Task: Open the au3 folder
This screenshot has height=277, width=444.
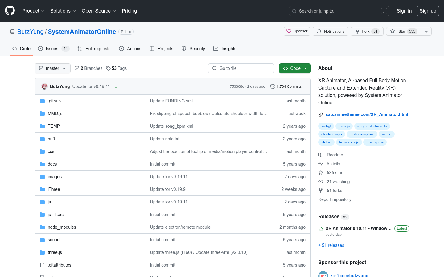Action: pyautogui.click(x=51, y=139)
